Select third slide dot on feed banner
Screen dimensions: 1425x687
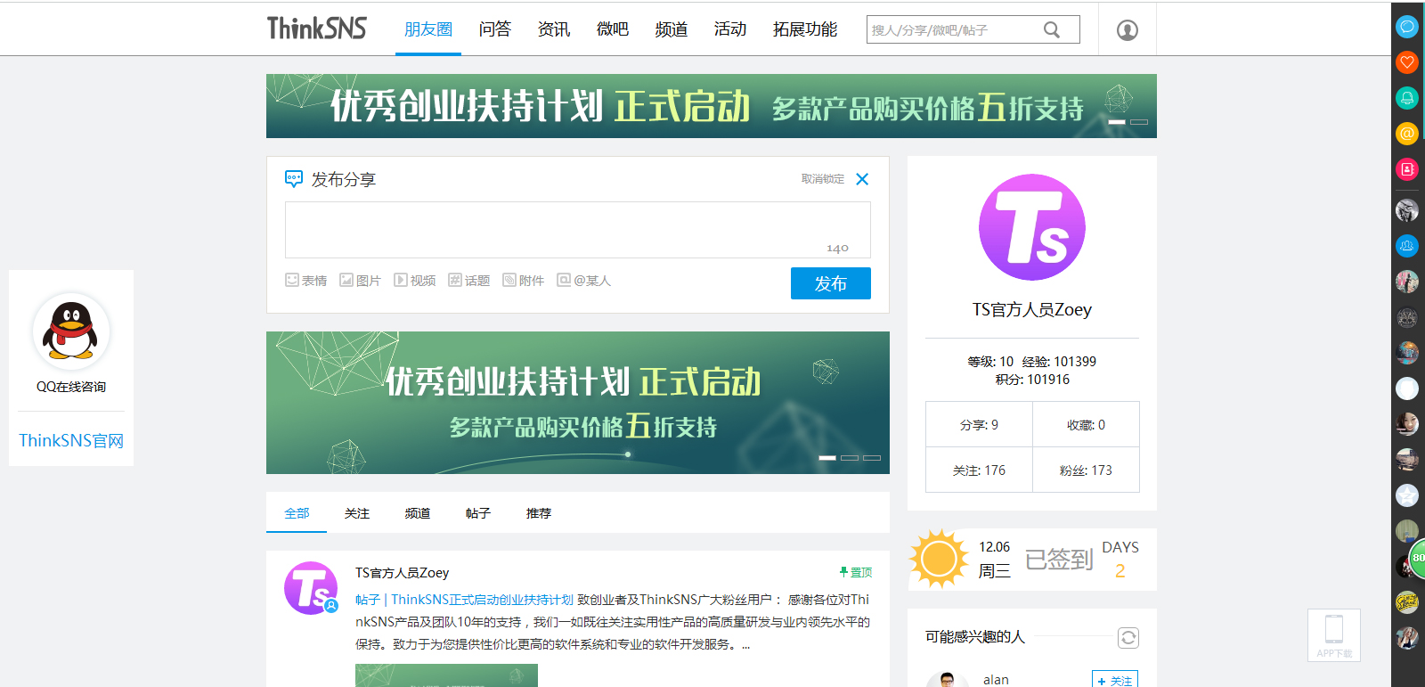pyautogui.click(x=872, y=458)
